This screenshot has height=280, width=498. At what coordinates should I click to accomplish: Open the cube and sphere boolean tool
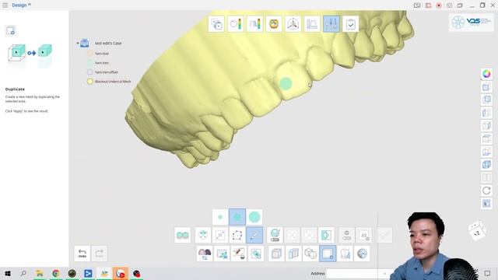pyautogui.click(x=310, y=254)
